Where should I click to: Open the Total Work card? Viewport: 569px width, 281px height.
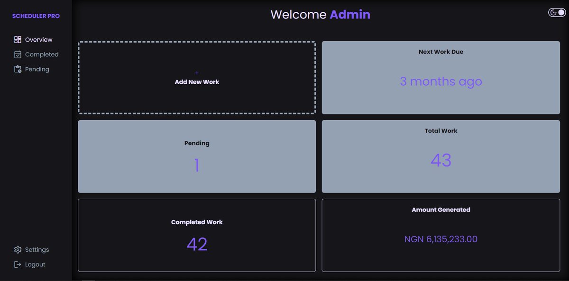pos(441,157)
